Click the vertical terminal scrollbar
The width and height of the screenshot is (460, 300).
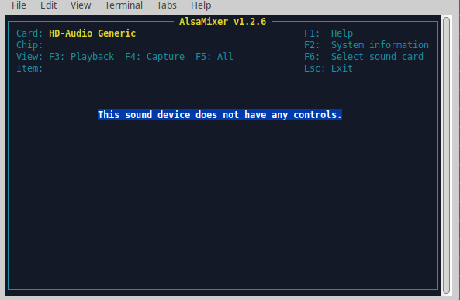tap(446, 155)
